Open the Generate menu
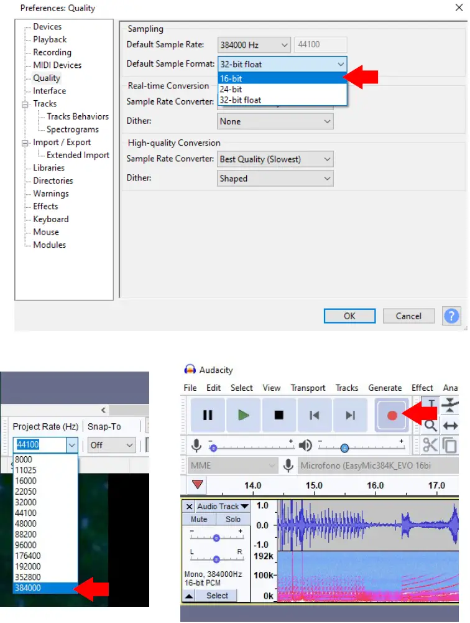Screen dimensions: 470x623 pos(385,388)
